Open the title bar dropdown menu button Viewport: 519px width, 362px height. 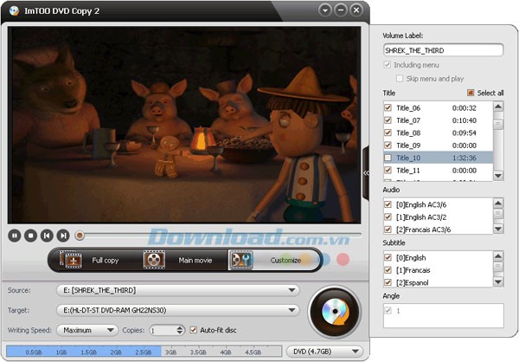pyautogui.click(x=325, y=10)
